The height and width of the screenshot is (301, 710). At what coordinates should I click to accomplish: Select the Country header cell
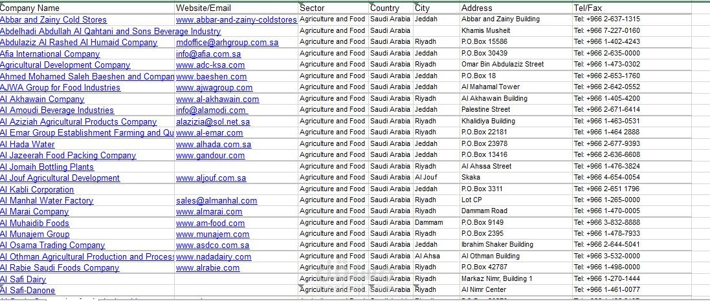tap(391, 8)
